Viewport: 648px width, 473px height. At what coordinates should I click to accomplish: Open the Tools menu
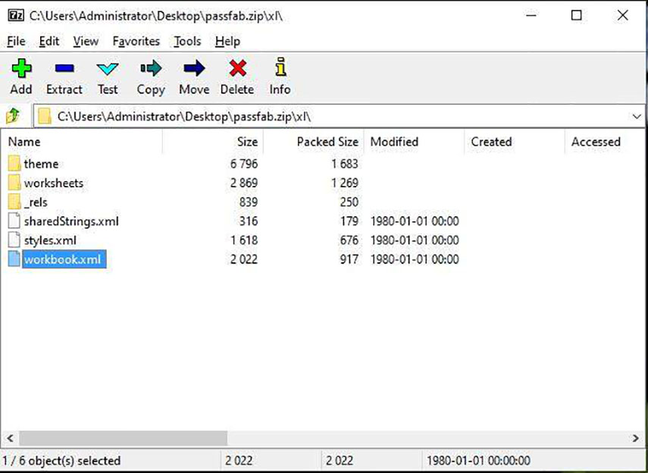point(186,41)
